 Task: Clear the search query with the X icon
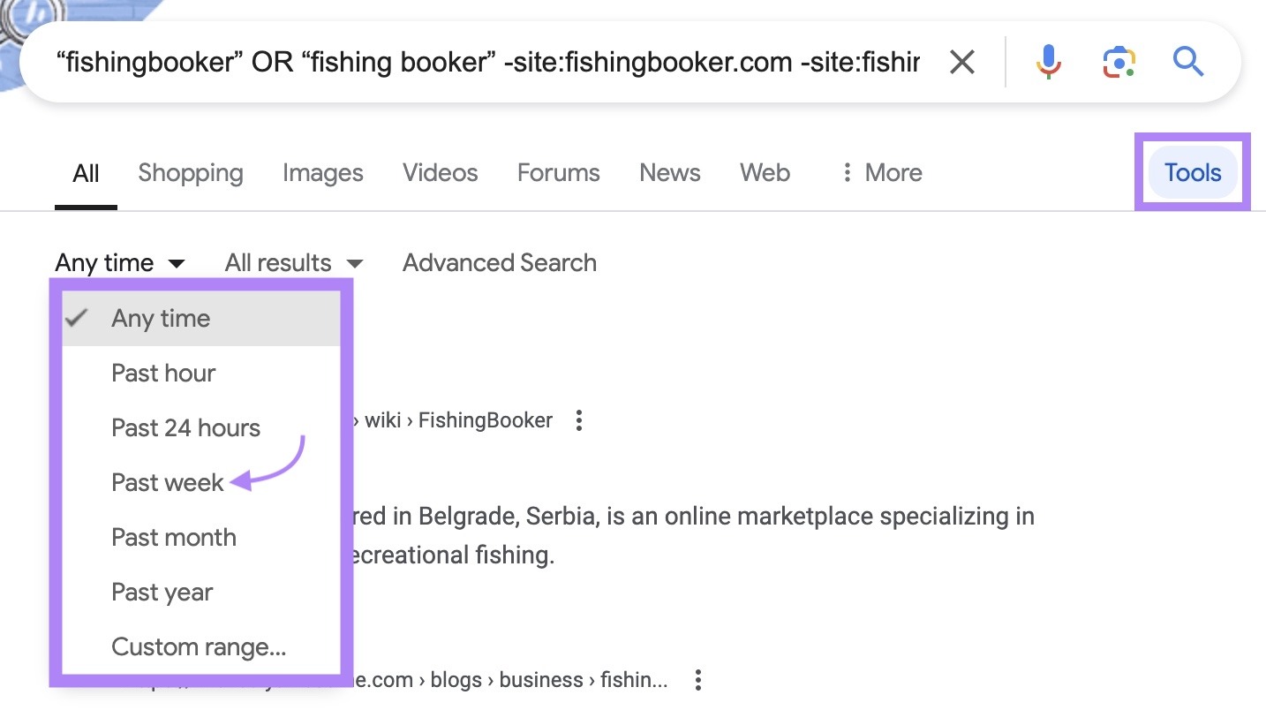click(961, 61)
